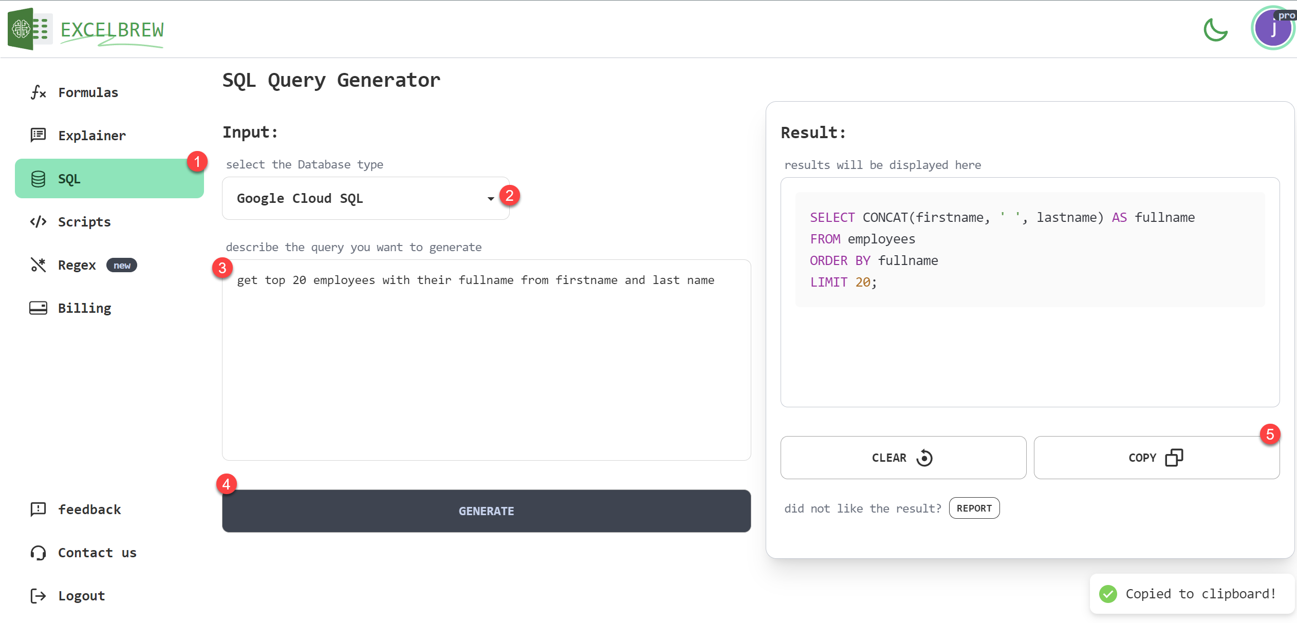The height and width of the screenshot is (623, 1297).
Task: Click the query description text area
Action: (486, 360)
